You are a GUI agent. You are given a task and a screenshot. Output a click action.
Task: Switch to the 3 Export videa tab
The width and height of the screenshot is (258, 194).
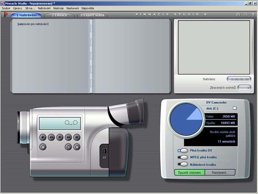(x=92, y=15)
